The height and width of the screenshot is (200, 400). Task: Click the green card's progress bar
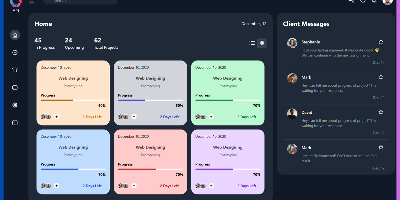228,100
